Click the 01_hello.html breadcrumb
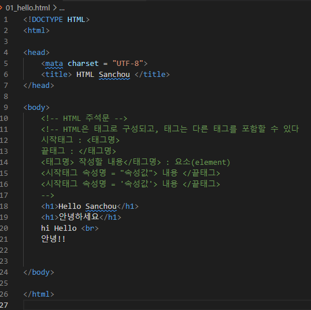The image size is (311, 310). pyautogui.click(x=28, y=8)
